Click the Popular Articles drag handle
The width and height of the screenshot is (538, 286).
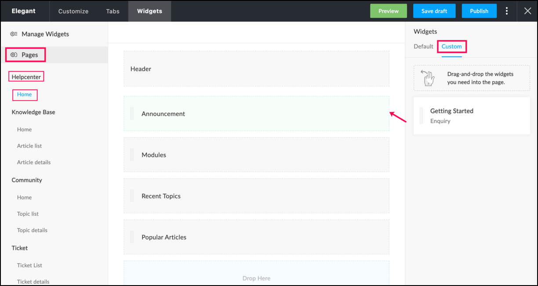pos(132,237)
